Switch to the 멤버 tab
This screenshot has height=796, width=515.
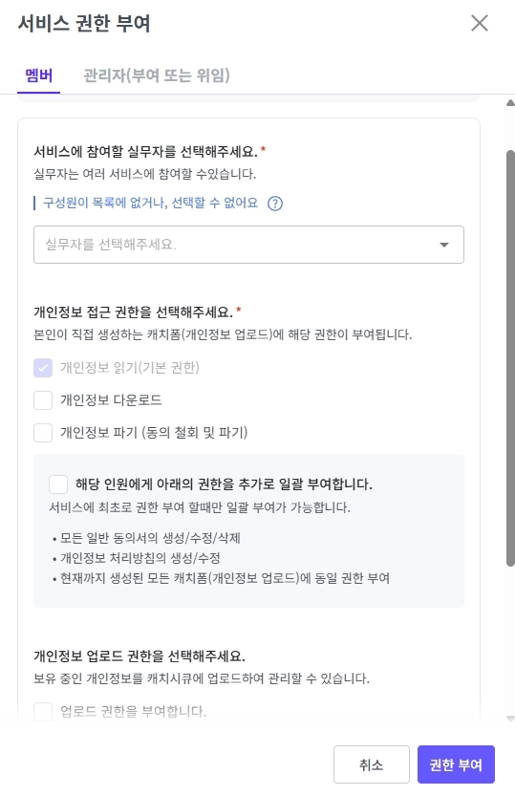[x=38, y=75]
